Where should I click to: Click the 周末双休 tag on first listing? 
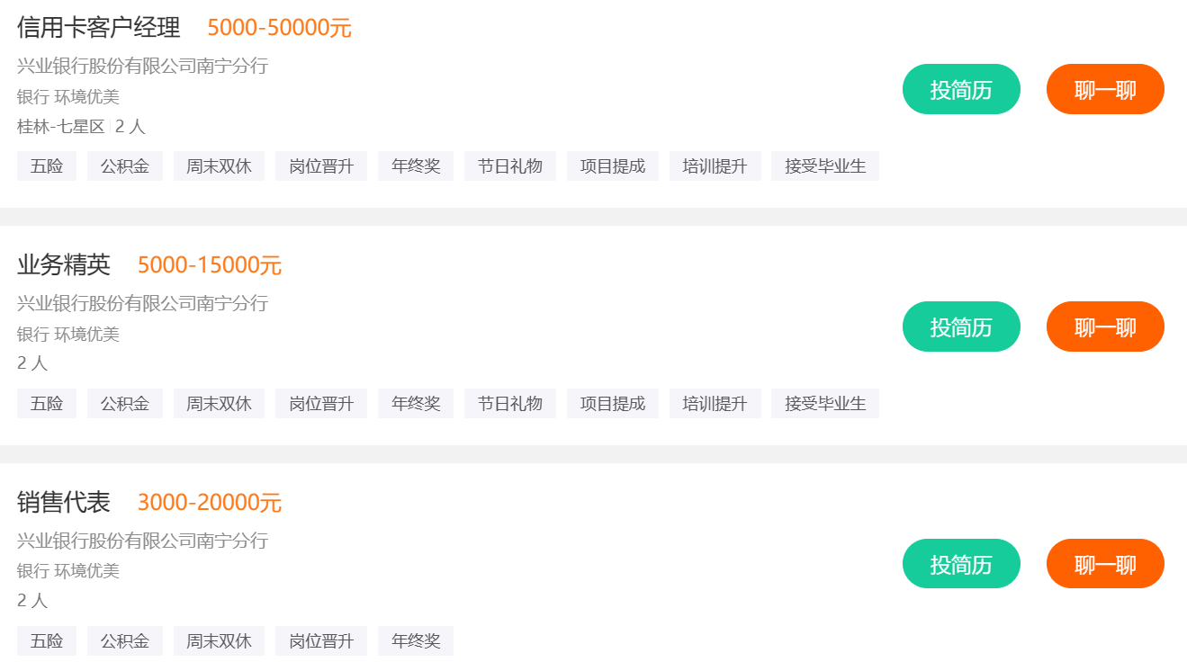click(x=219, y=165)
